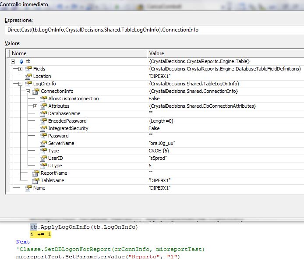The width and height of the screenshot is (304, 261).
Task: Click the Password property icon
Action: coord(43,136)
